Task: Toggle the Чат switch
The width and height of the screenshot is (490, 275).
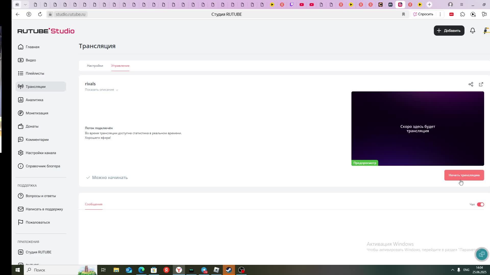Action: click(x=480, y=204)
